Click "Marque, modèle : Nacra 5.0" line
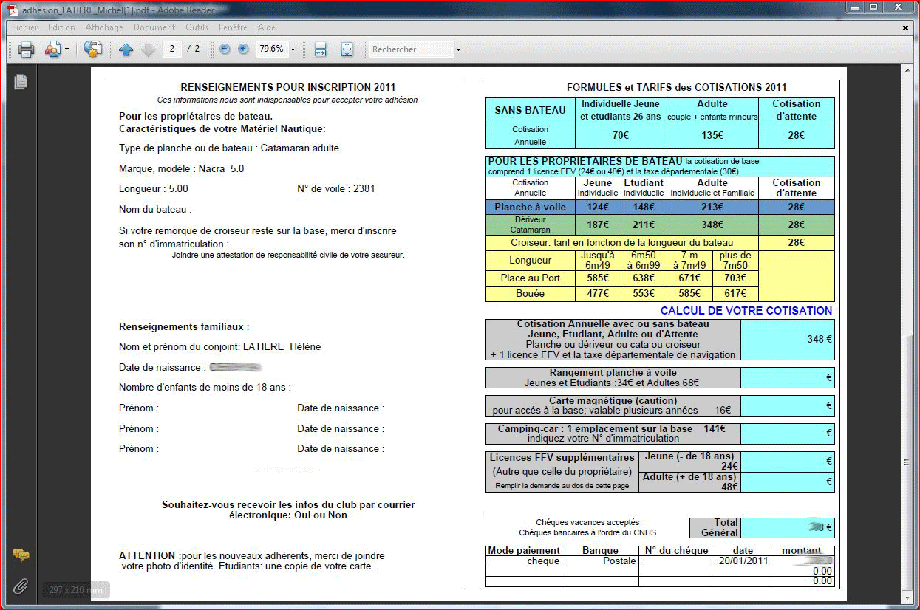 tap(182, 168)
